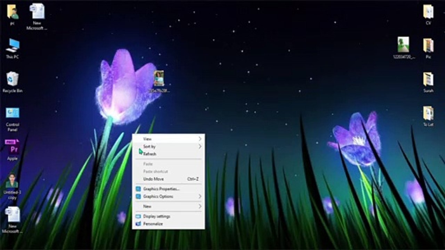Screen dimensions: 445x250
Task: Select the Pic folder icon
Action: pyautogui.click(x=428, y=48)
